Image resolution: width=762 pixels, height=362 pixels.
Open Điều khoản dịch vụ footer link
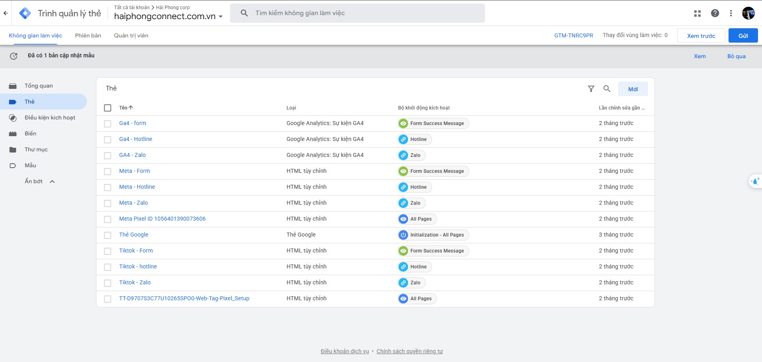coord(345,351)
